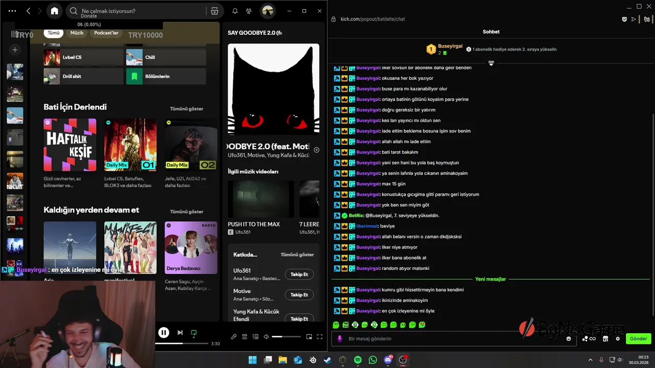
Task: Skip to next track in Spotify
Action: (x=180, y=333)
